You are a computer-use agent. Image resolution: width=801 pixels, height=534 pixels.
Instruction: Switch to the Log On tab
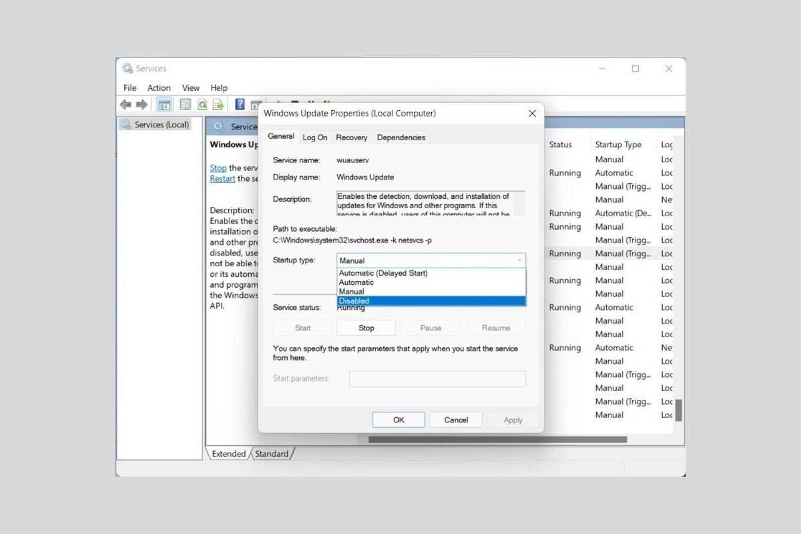[315, 138]
